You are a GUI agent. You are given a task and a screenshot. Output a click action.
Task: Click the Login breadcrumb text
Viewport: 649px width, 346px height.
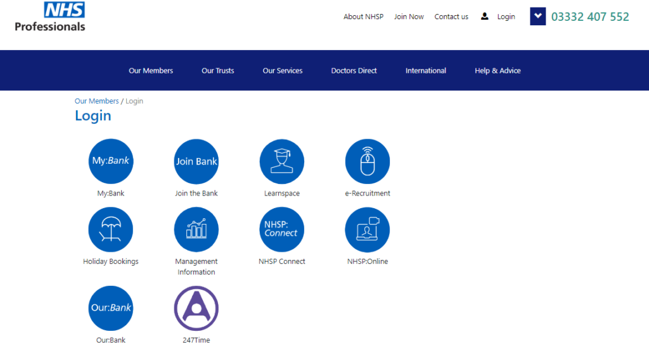[x=134, y=101]
